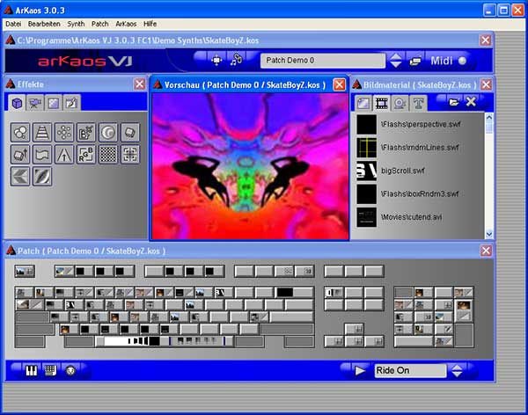528x415 pixels.
Task: Open the ArKaos menu
Action: coord(126,24)
